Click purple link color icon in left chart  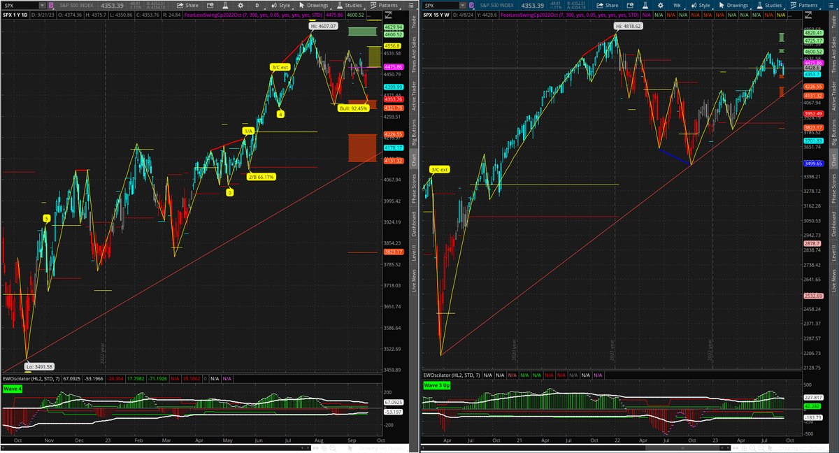52,5
